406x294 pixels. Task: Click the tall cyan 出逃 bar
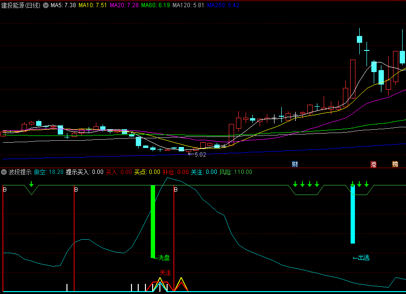[353, 214]
